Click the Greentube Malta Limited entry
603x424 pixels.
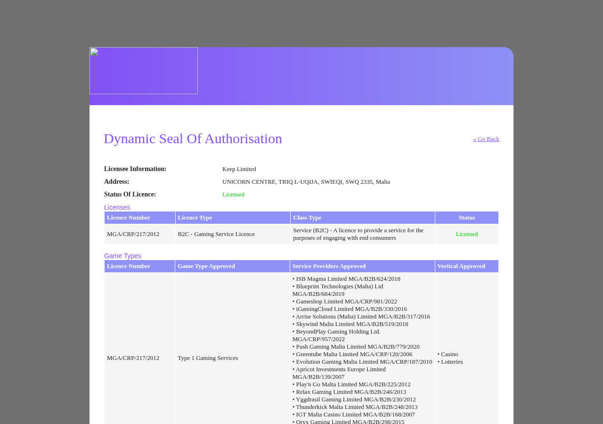352,354
